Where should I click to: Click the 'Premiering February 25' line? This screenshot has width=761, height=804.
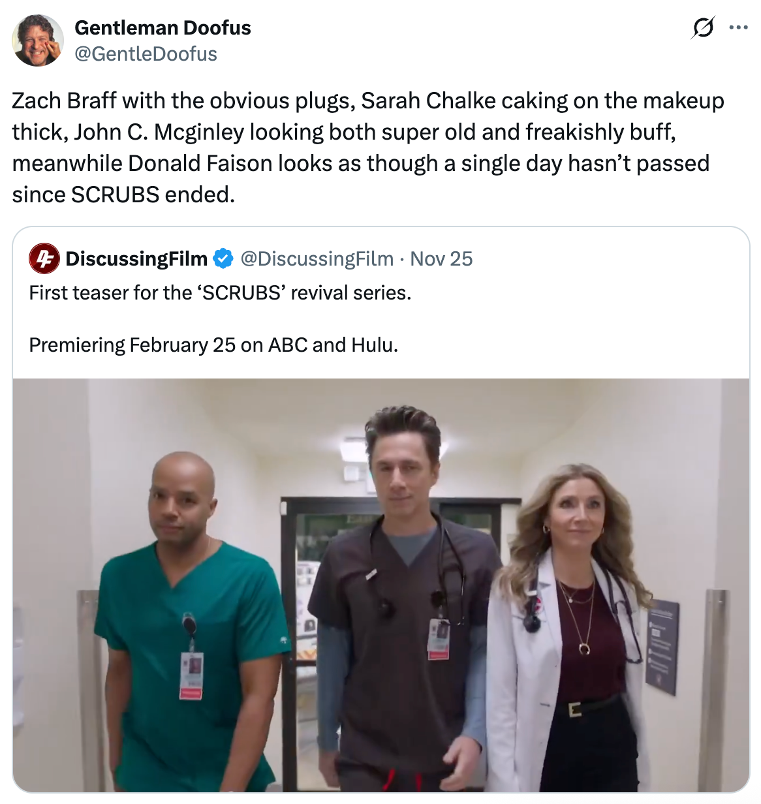[x=213, y=345]
